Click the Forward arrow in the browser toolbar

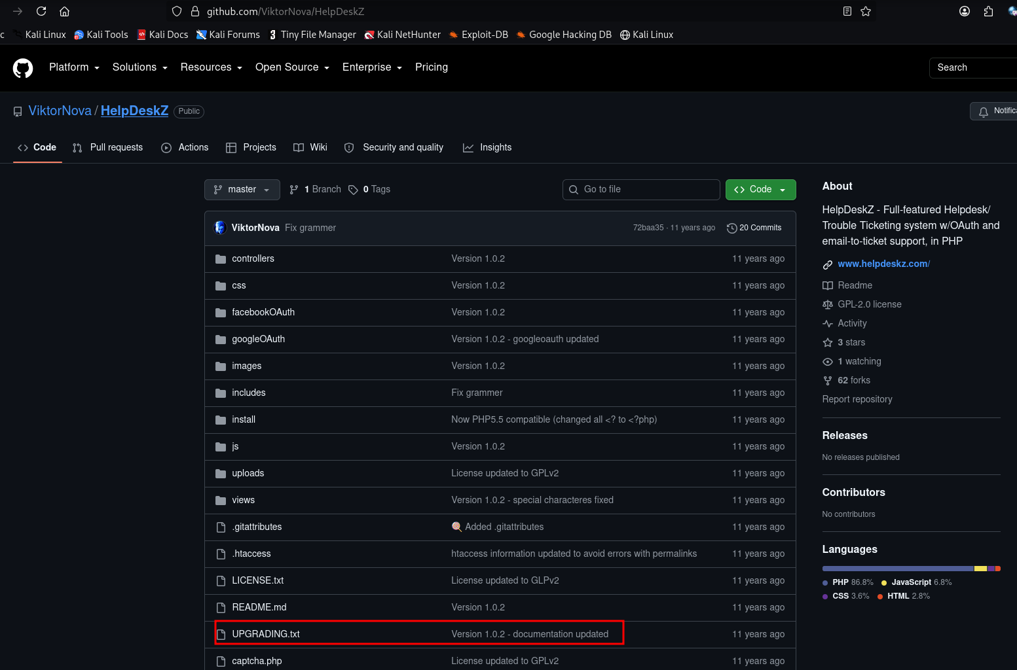(x=18, y=11)
